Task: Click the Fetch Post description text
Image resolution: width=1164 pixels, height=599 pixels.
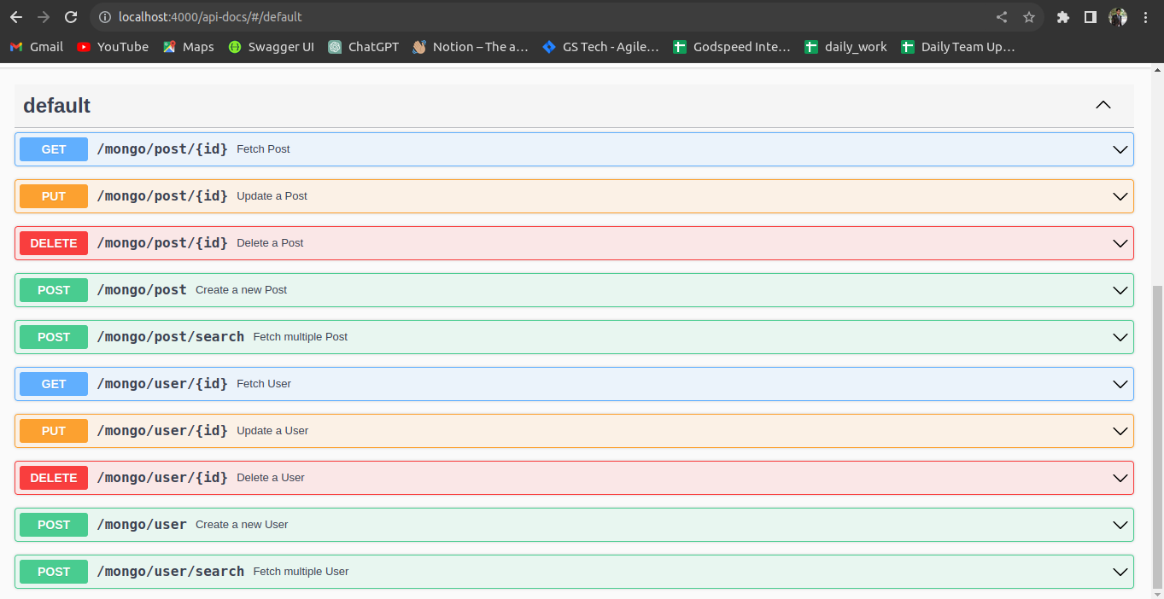Action: [x=263, y=149]
